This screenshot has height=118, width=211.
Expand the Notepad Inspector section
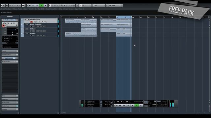(10, 109)
